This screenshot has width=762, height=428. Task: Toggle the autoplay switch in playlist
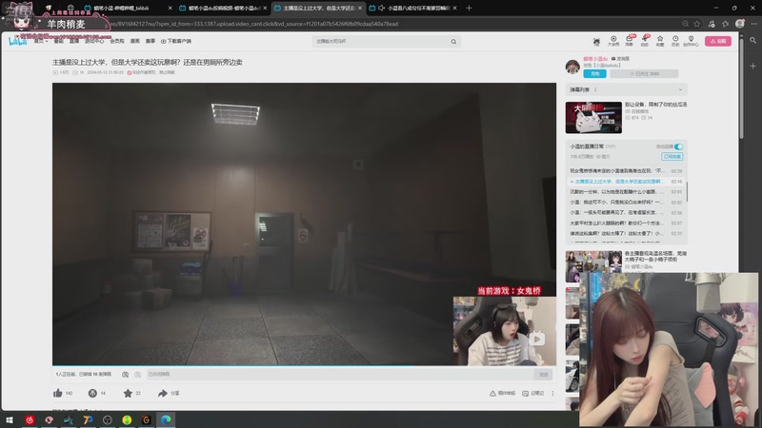tap(678, 146)
